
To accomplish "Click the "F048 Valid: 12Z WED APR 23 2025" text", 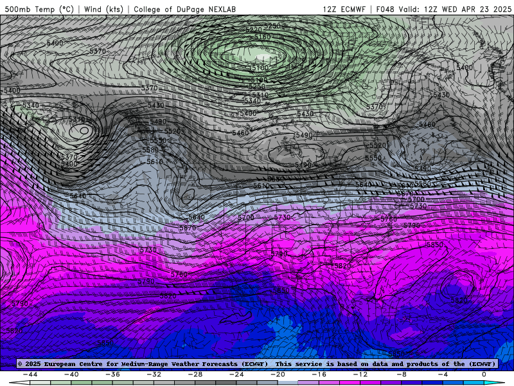I will [444, 9].
